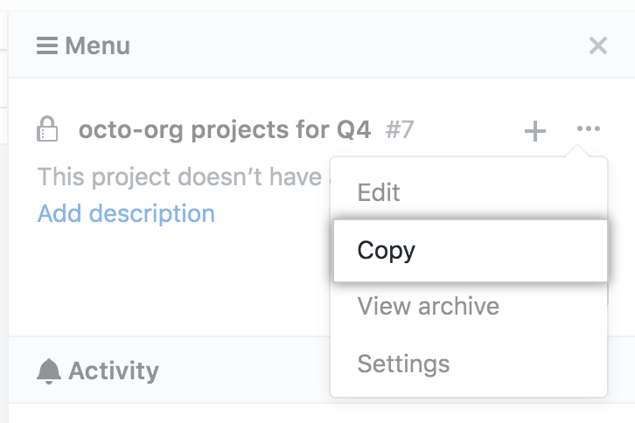Click the Add description link

tap(126, 213)
